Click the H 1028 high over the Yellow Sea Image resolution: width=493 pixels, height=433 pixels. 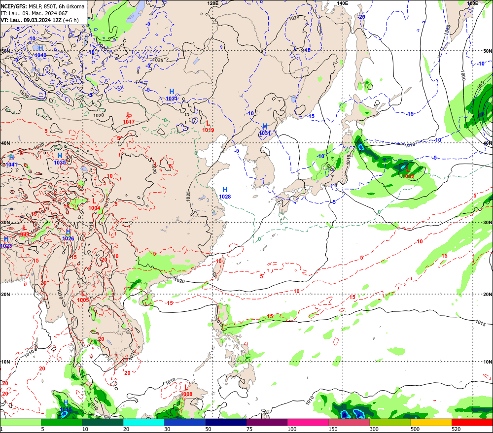coord(225,193)
